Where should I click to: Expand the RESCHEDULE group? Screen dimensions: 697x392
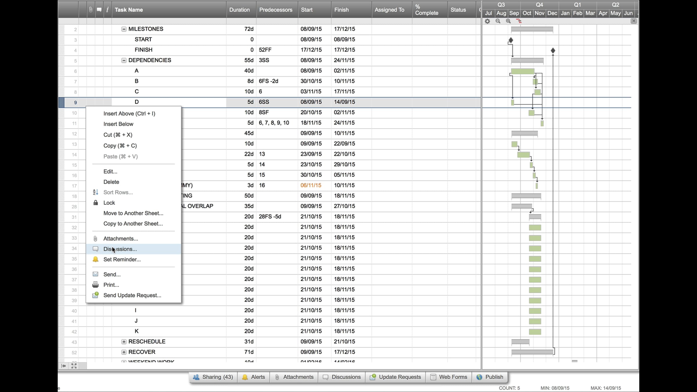[x=124, y=342]
